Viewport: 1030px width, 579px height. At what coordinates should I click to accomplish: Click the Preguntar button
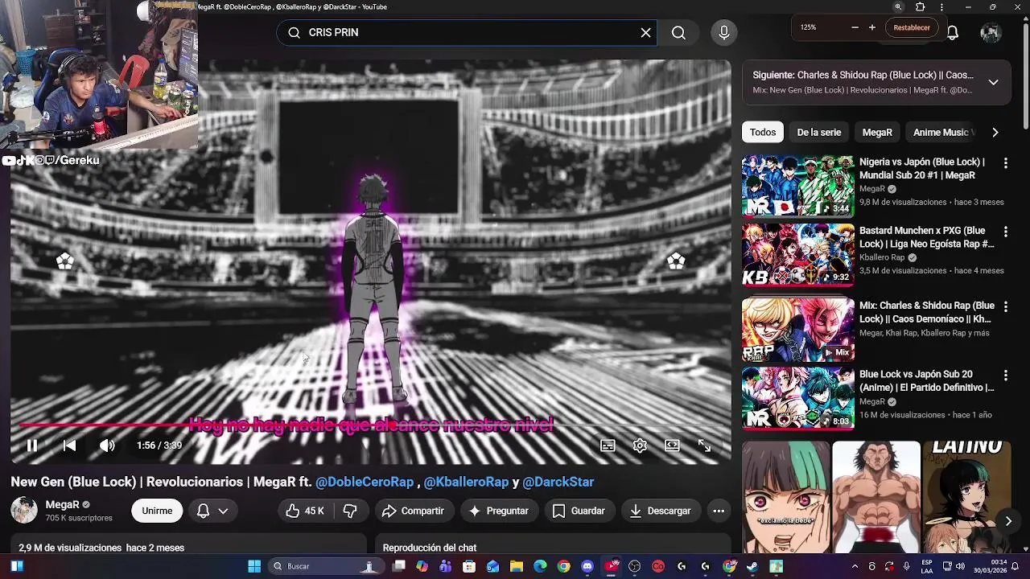pyautogui.click(x=498, y=511)
